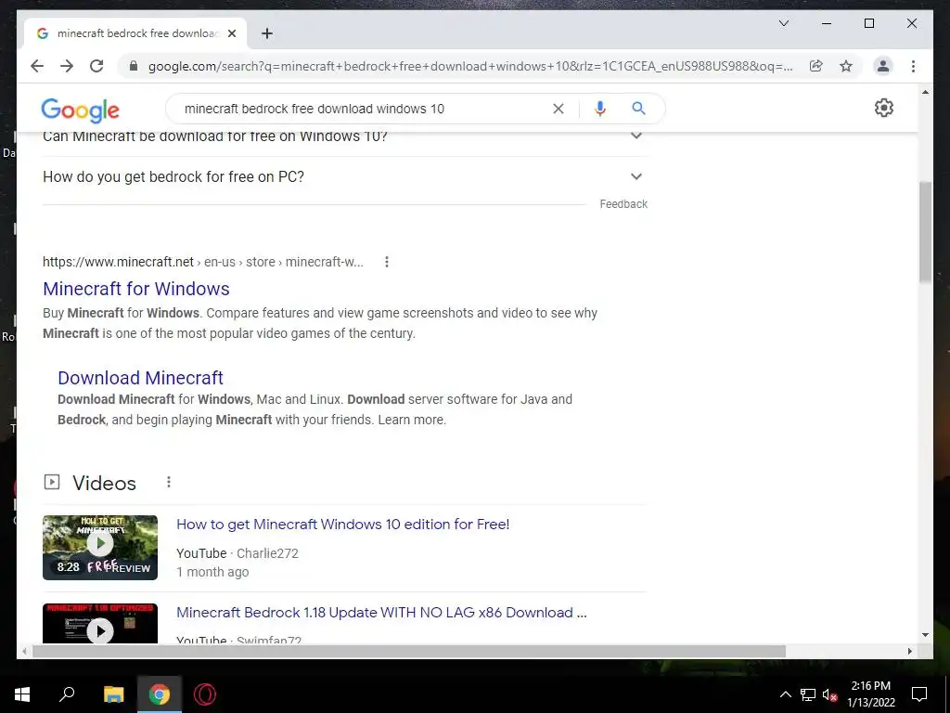Go forward using the browser forward arrow

coord(67,66)
